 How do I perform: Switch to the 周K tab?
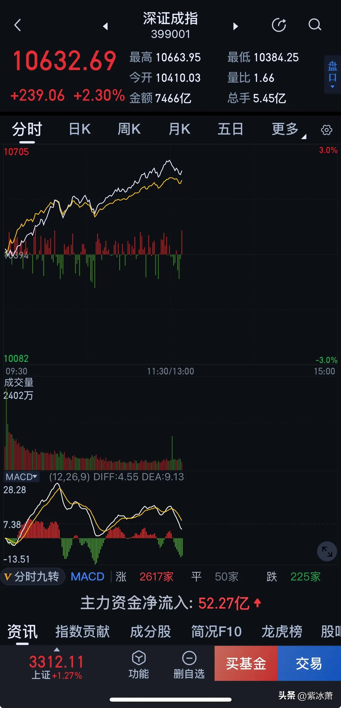pos(129,129)
